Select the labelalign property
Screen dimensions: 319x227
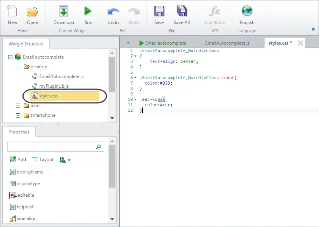coord(23,218)
